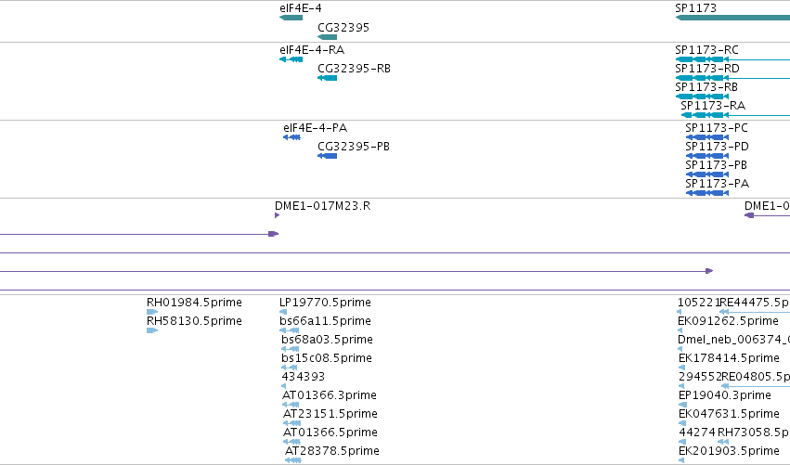This screenshot has height=465, width=790.
Task: Open the SP1173-PC protein label
Action: point(716,128)
